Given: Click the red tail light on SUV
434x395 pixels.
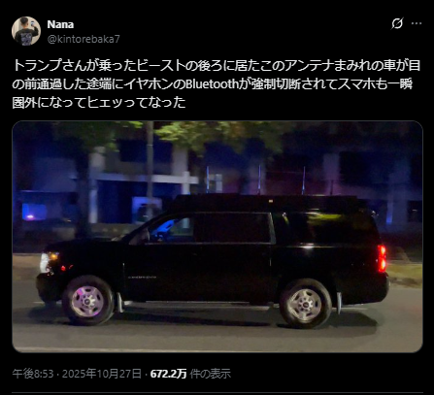Looking at the screenshot, I should pos(382,258).
